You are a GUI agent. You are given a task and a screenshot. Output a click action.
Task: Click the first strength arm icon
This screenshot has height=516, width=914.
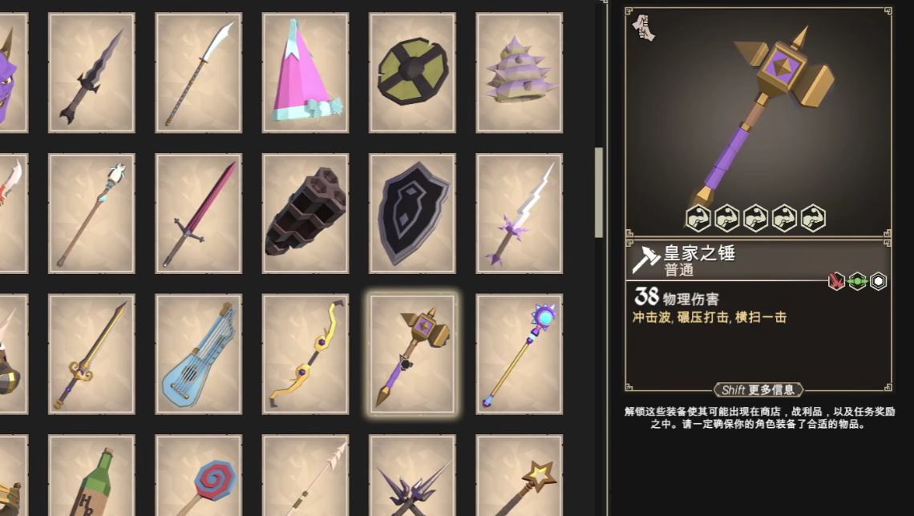698,219
